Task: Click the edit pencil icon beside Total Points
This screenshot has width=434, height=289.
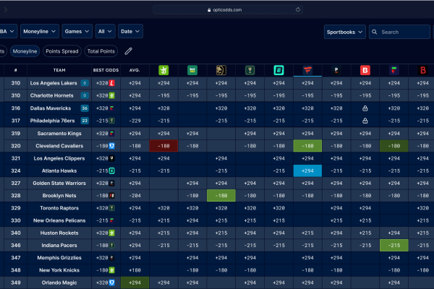Action: point(129,51)
